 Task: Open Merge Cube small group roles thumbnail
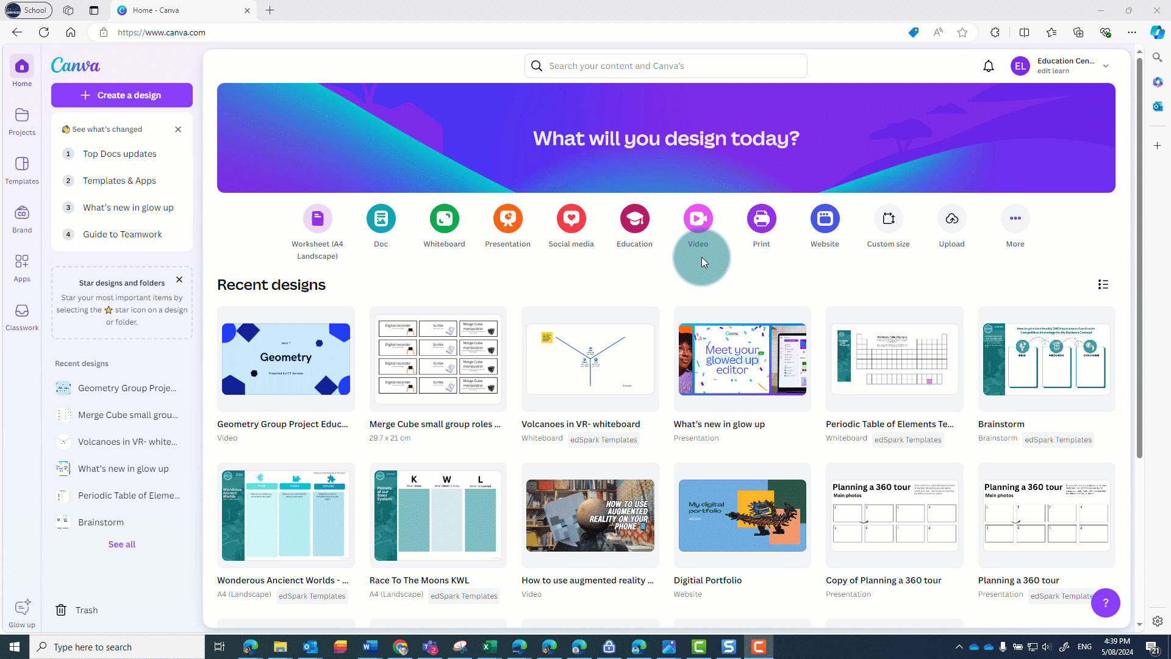438,359
